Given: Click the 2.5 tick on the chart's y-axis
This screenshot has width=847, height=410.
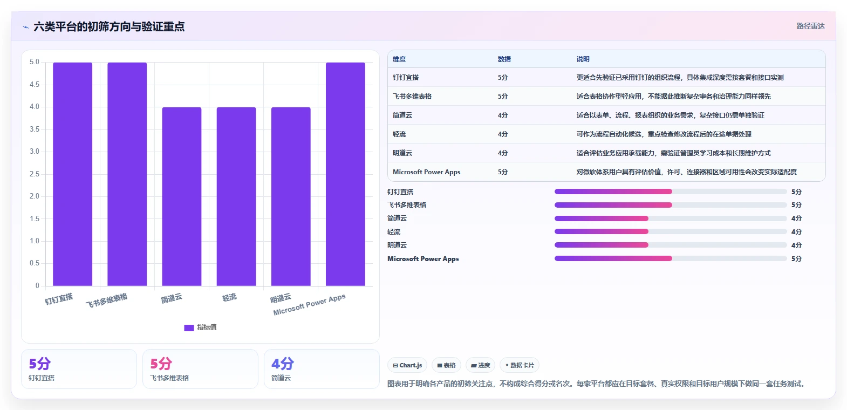Looking at the screenshot, I should (x=35, y=174).
